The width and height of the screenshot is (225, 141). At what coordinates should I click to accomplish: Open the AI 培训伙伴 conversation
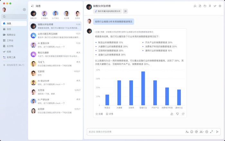coord(55,82)
